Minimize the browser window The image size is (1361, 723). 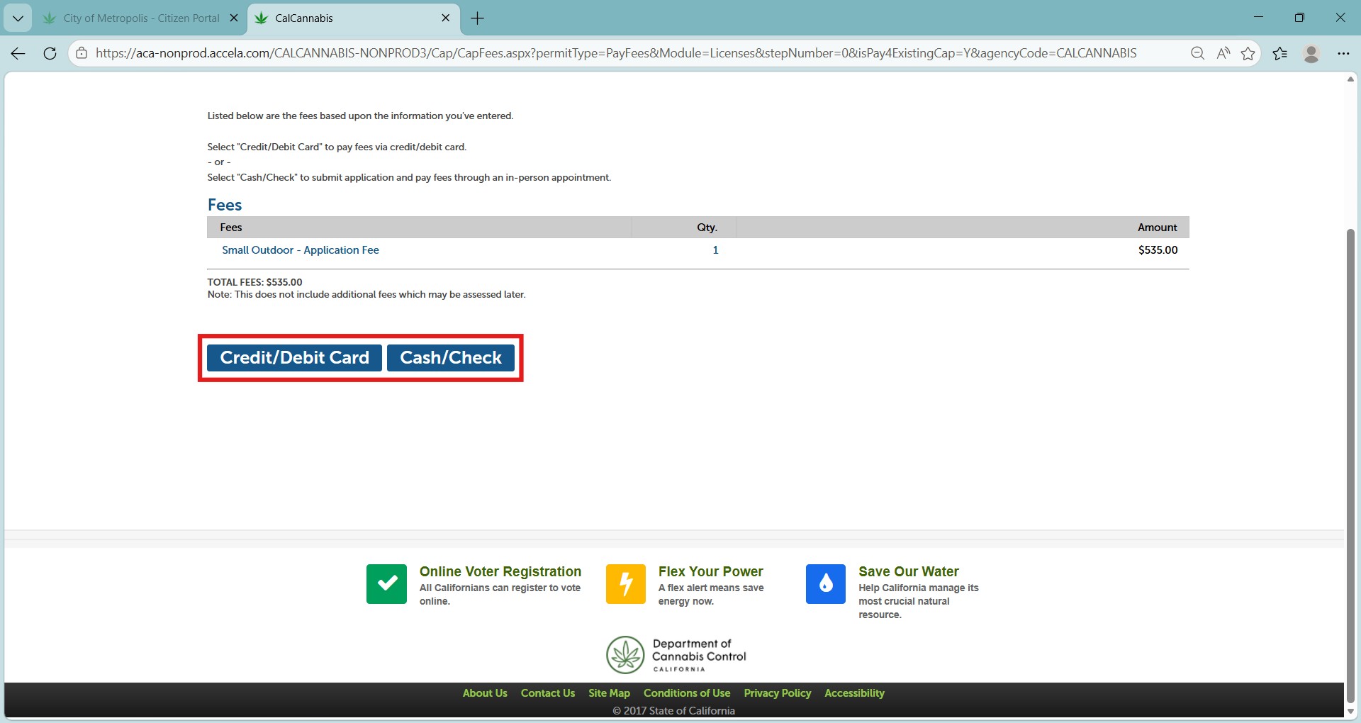pos(1259,18)
